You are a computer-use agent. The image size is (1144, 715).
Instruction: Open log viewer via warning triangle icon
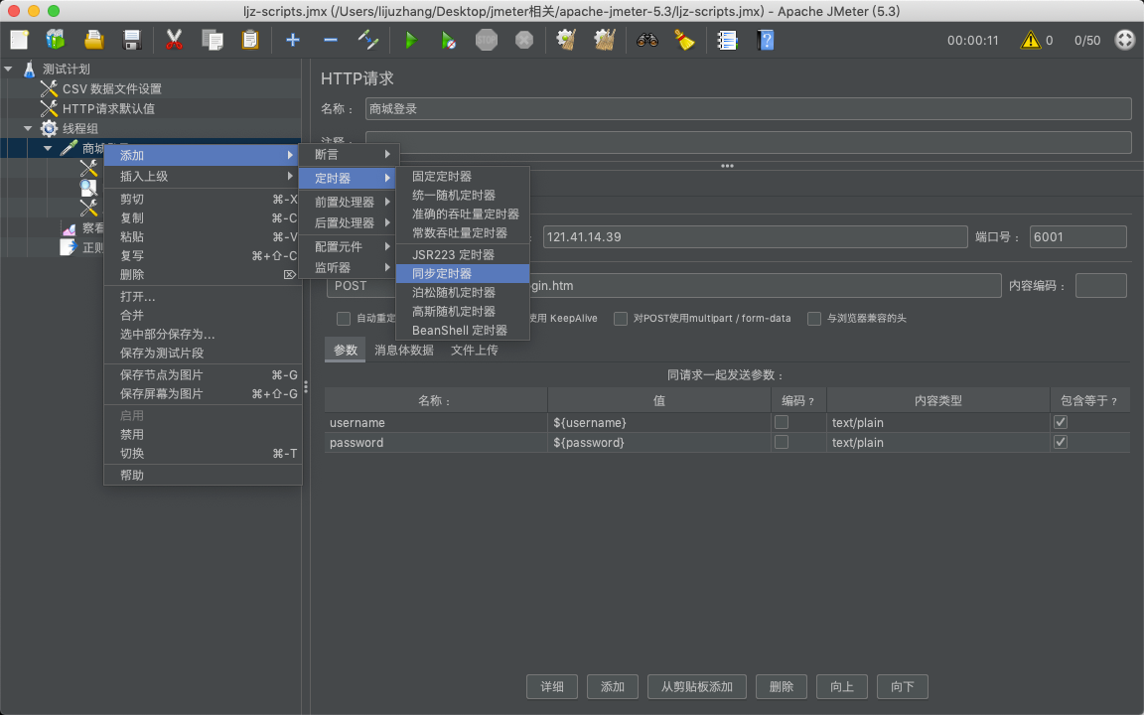click(x=1030, y=40)
